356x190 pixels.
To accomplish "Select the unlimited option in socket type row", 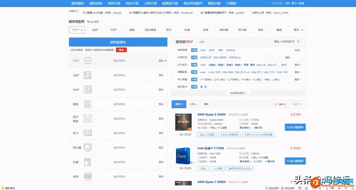I will coord(194,72).
